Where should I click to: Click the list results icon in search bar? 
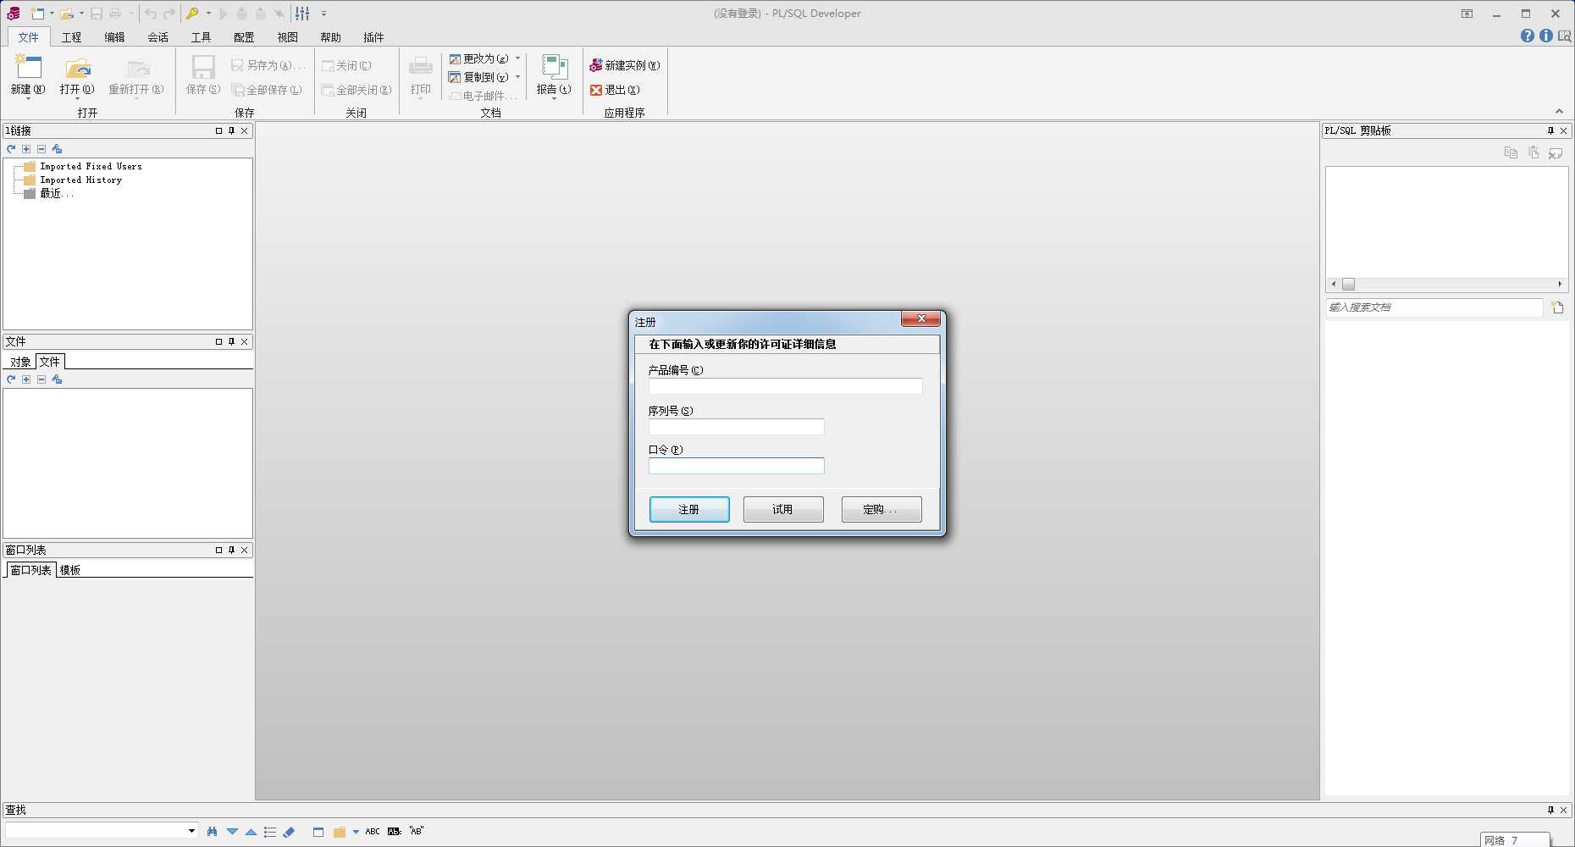point(270,832)
